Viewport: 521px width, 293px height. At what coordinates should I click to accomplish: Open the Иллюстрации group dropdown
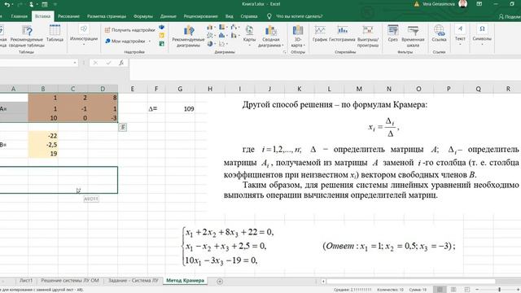click(84, 35)
